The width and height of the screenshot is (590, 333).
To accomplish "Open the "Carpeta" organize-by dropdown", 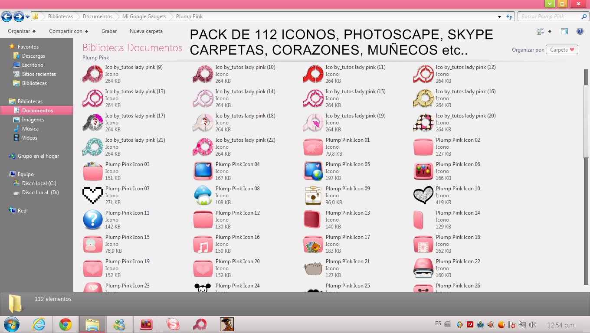I will point(562,49).
